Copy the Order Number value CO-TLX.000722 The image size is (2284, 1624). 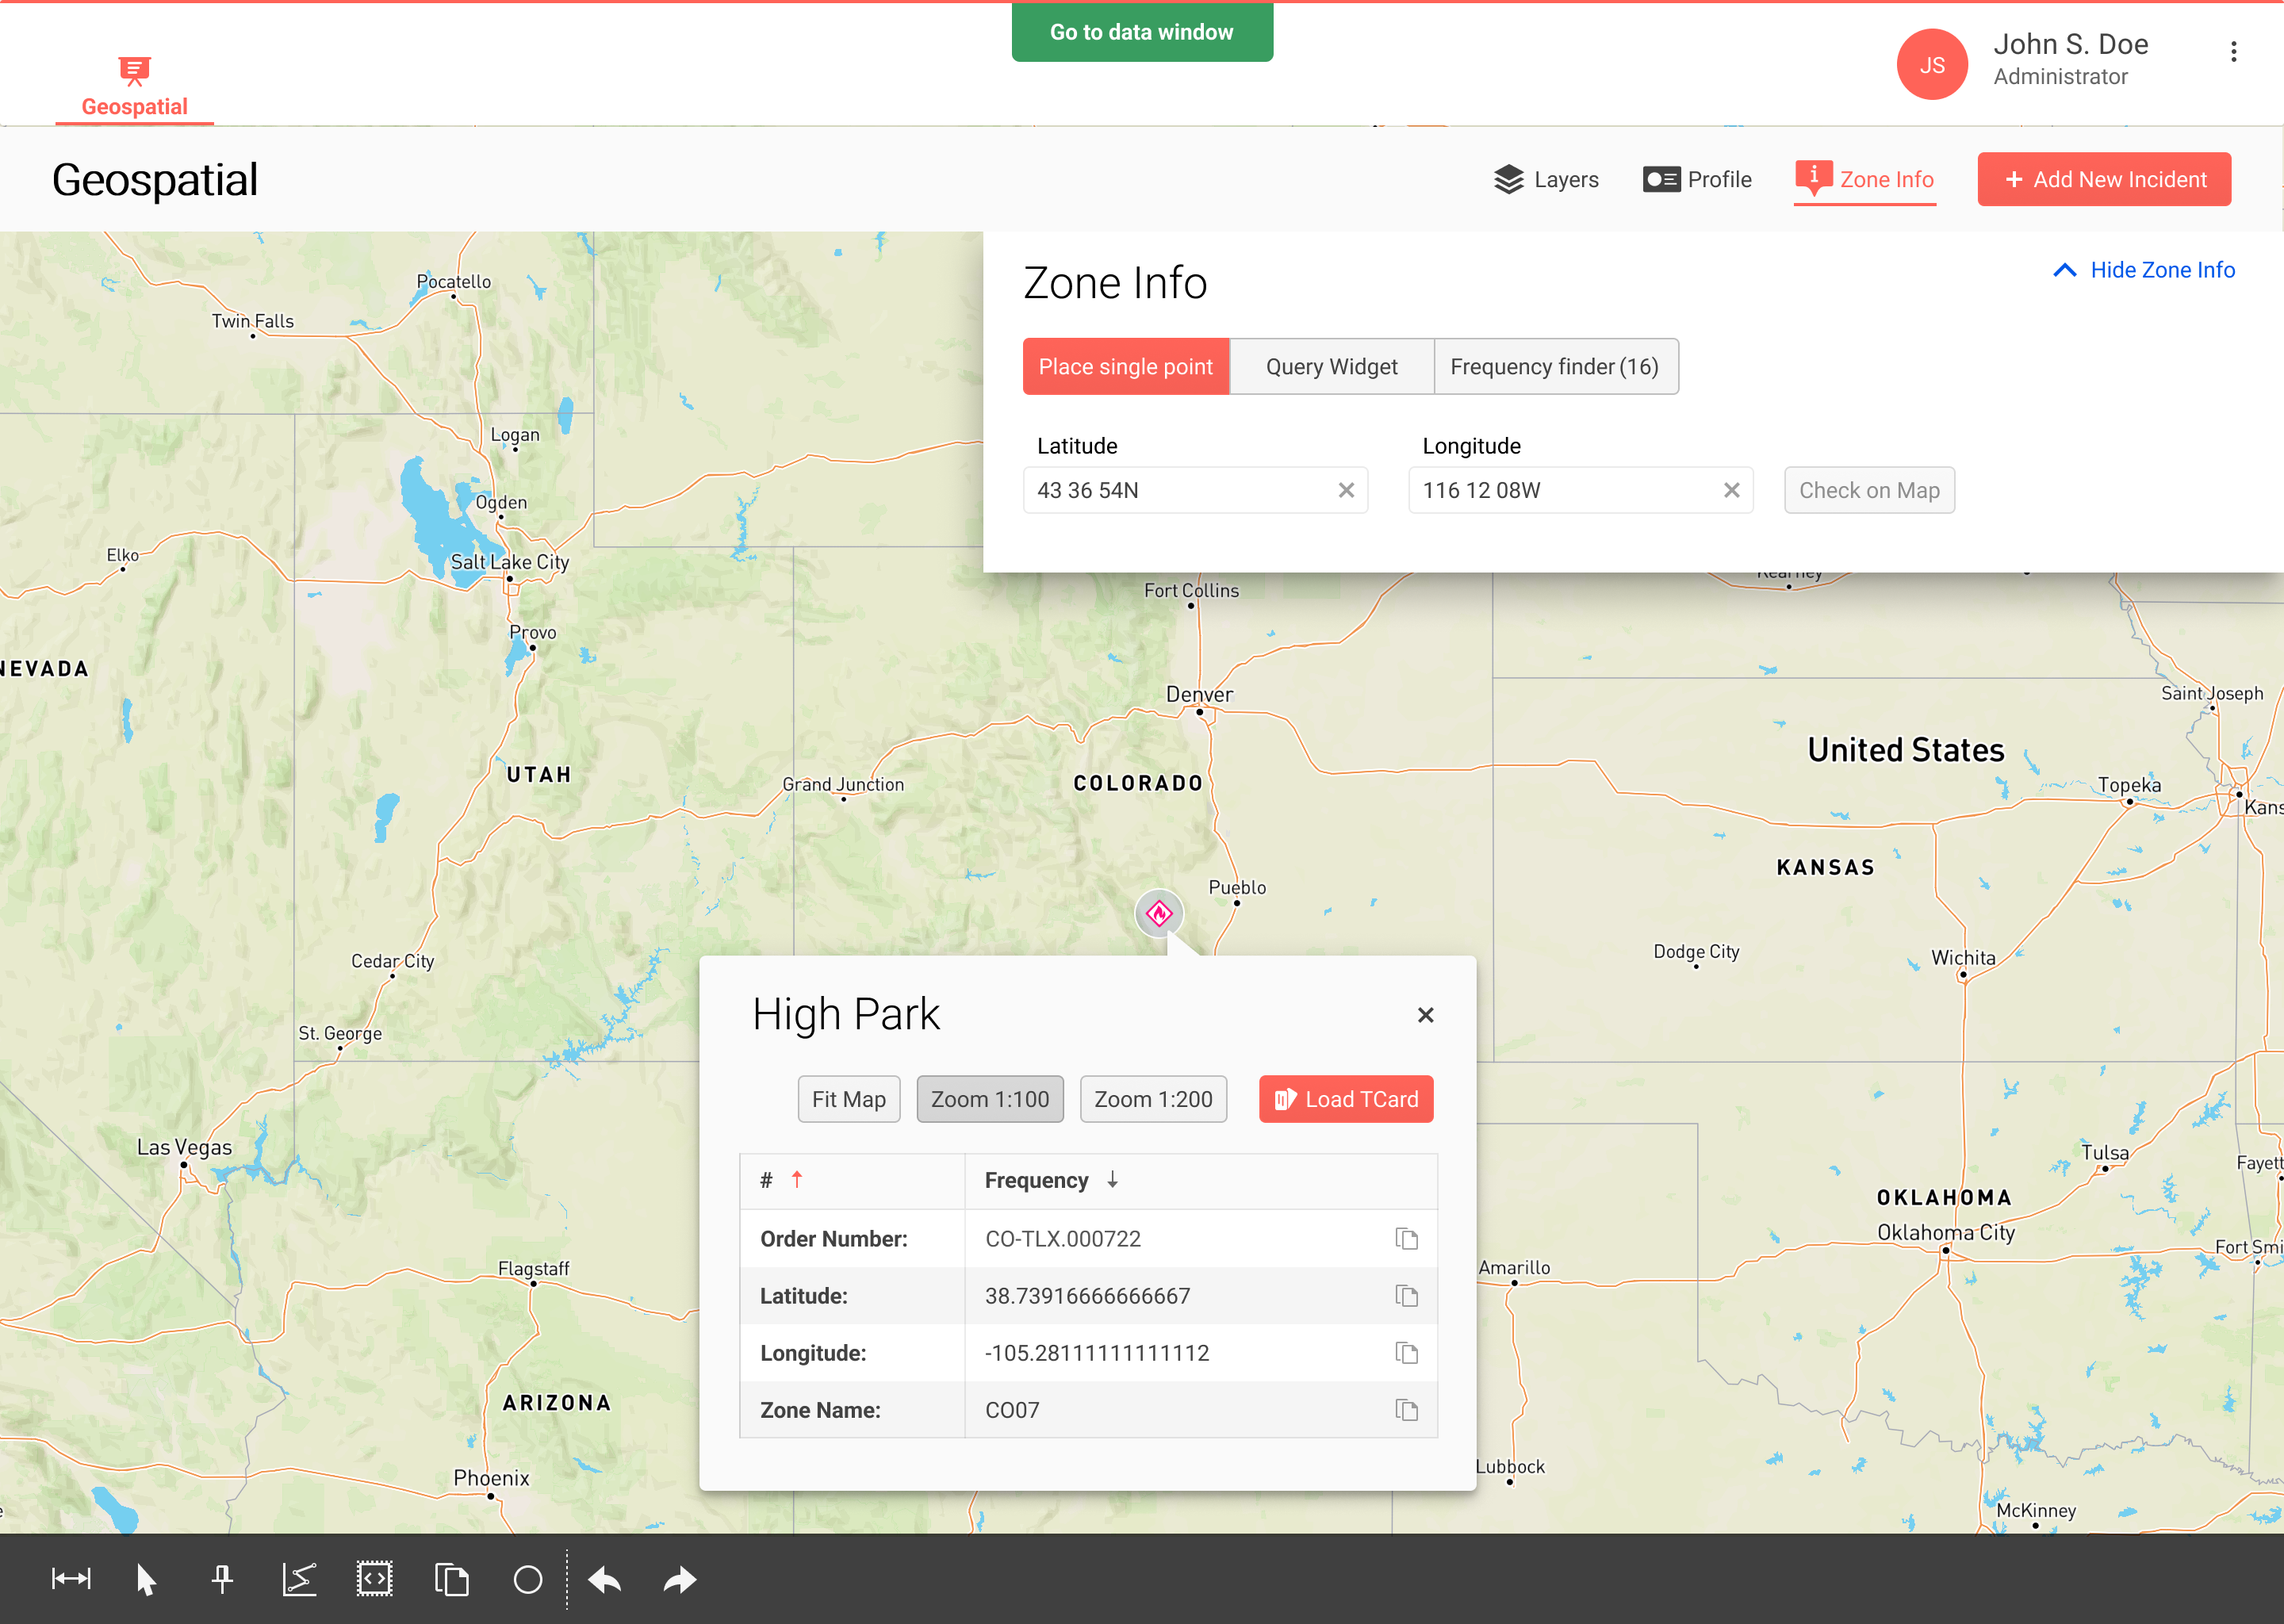tap(1406, 1239)
